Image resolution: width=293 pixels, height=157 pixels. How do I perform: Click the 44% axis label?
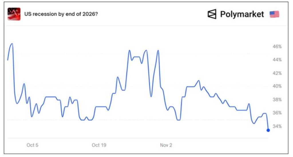[x=278, y=60]
